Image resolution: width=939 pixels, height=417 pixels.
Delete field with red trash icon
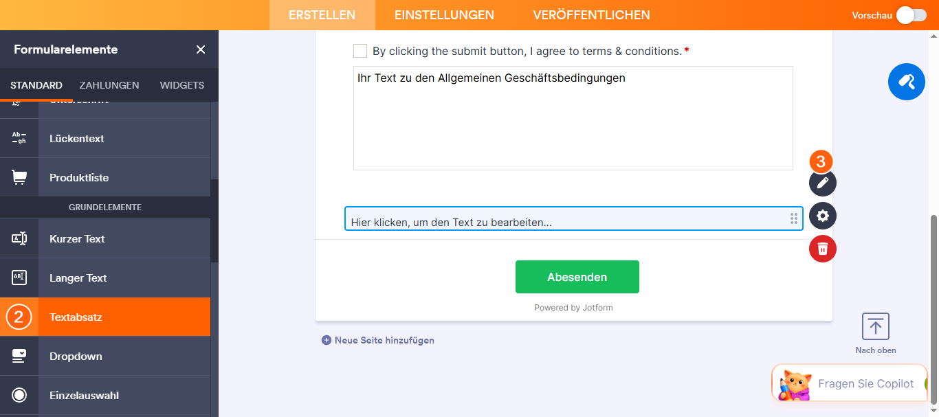click(x=823, y=248)
